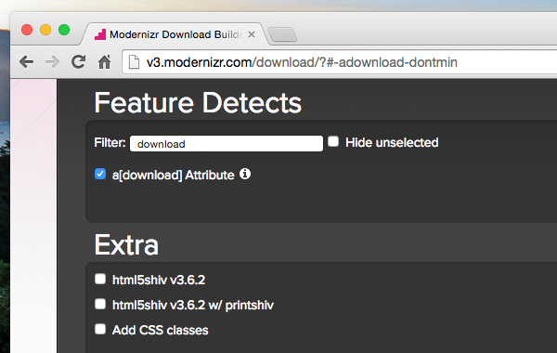
Task: Reload the page with refresh icon
Action: [78, 61]
